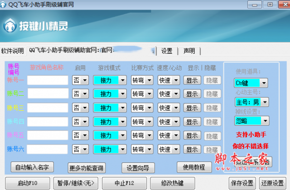
Task: Click 显示 button for 账号二
Action: (192, 94)
